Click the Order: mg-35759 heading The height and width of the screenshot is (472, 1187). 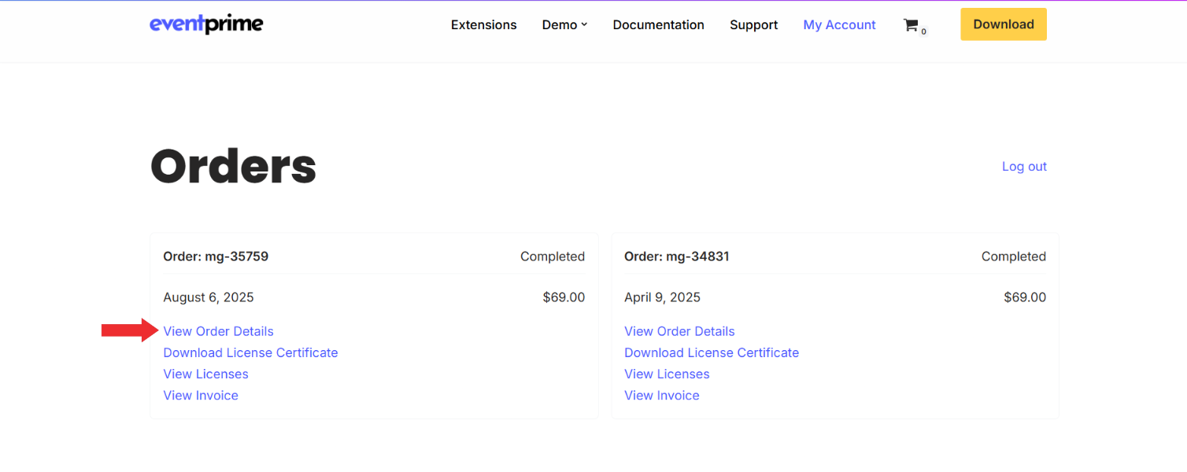[x=215, y=256]
